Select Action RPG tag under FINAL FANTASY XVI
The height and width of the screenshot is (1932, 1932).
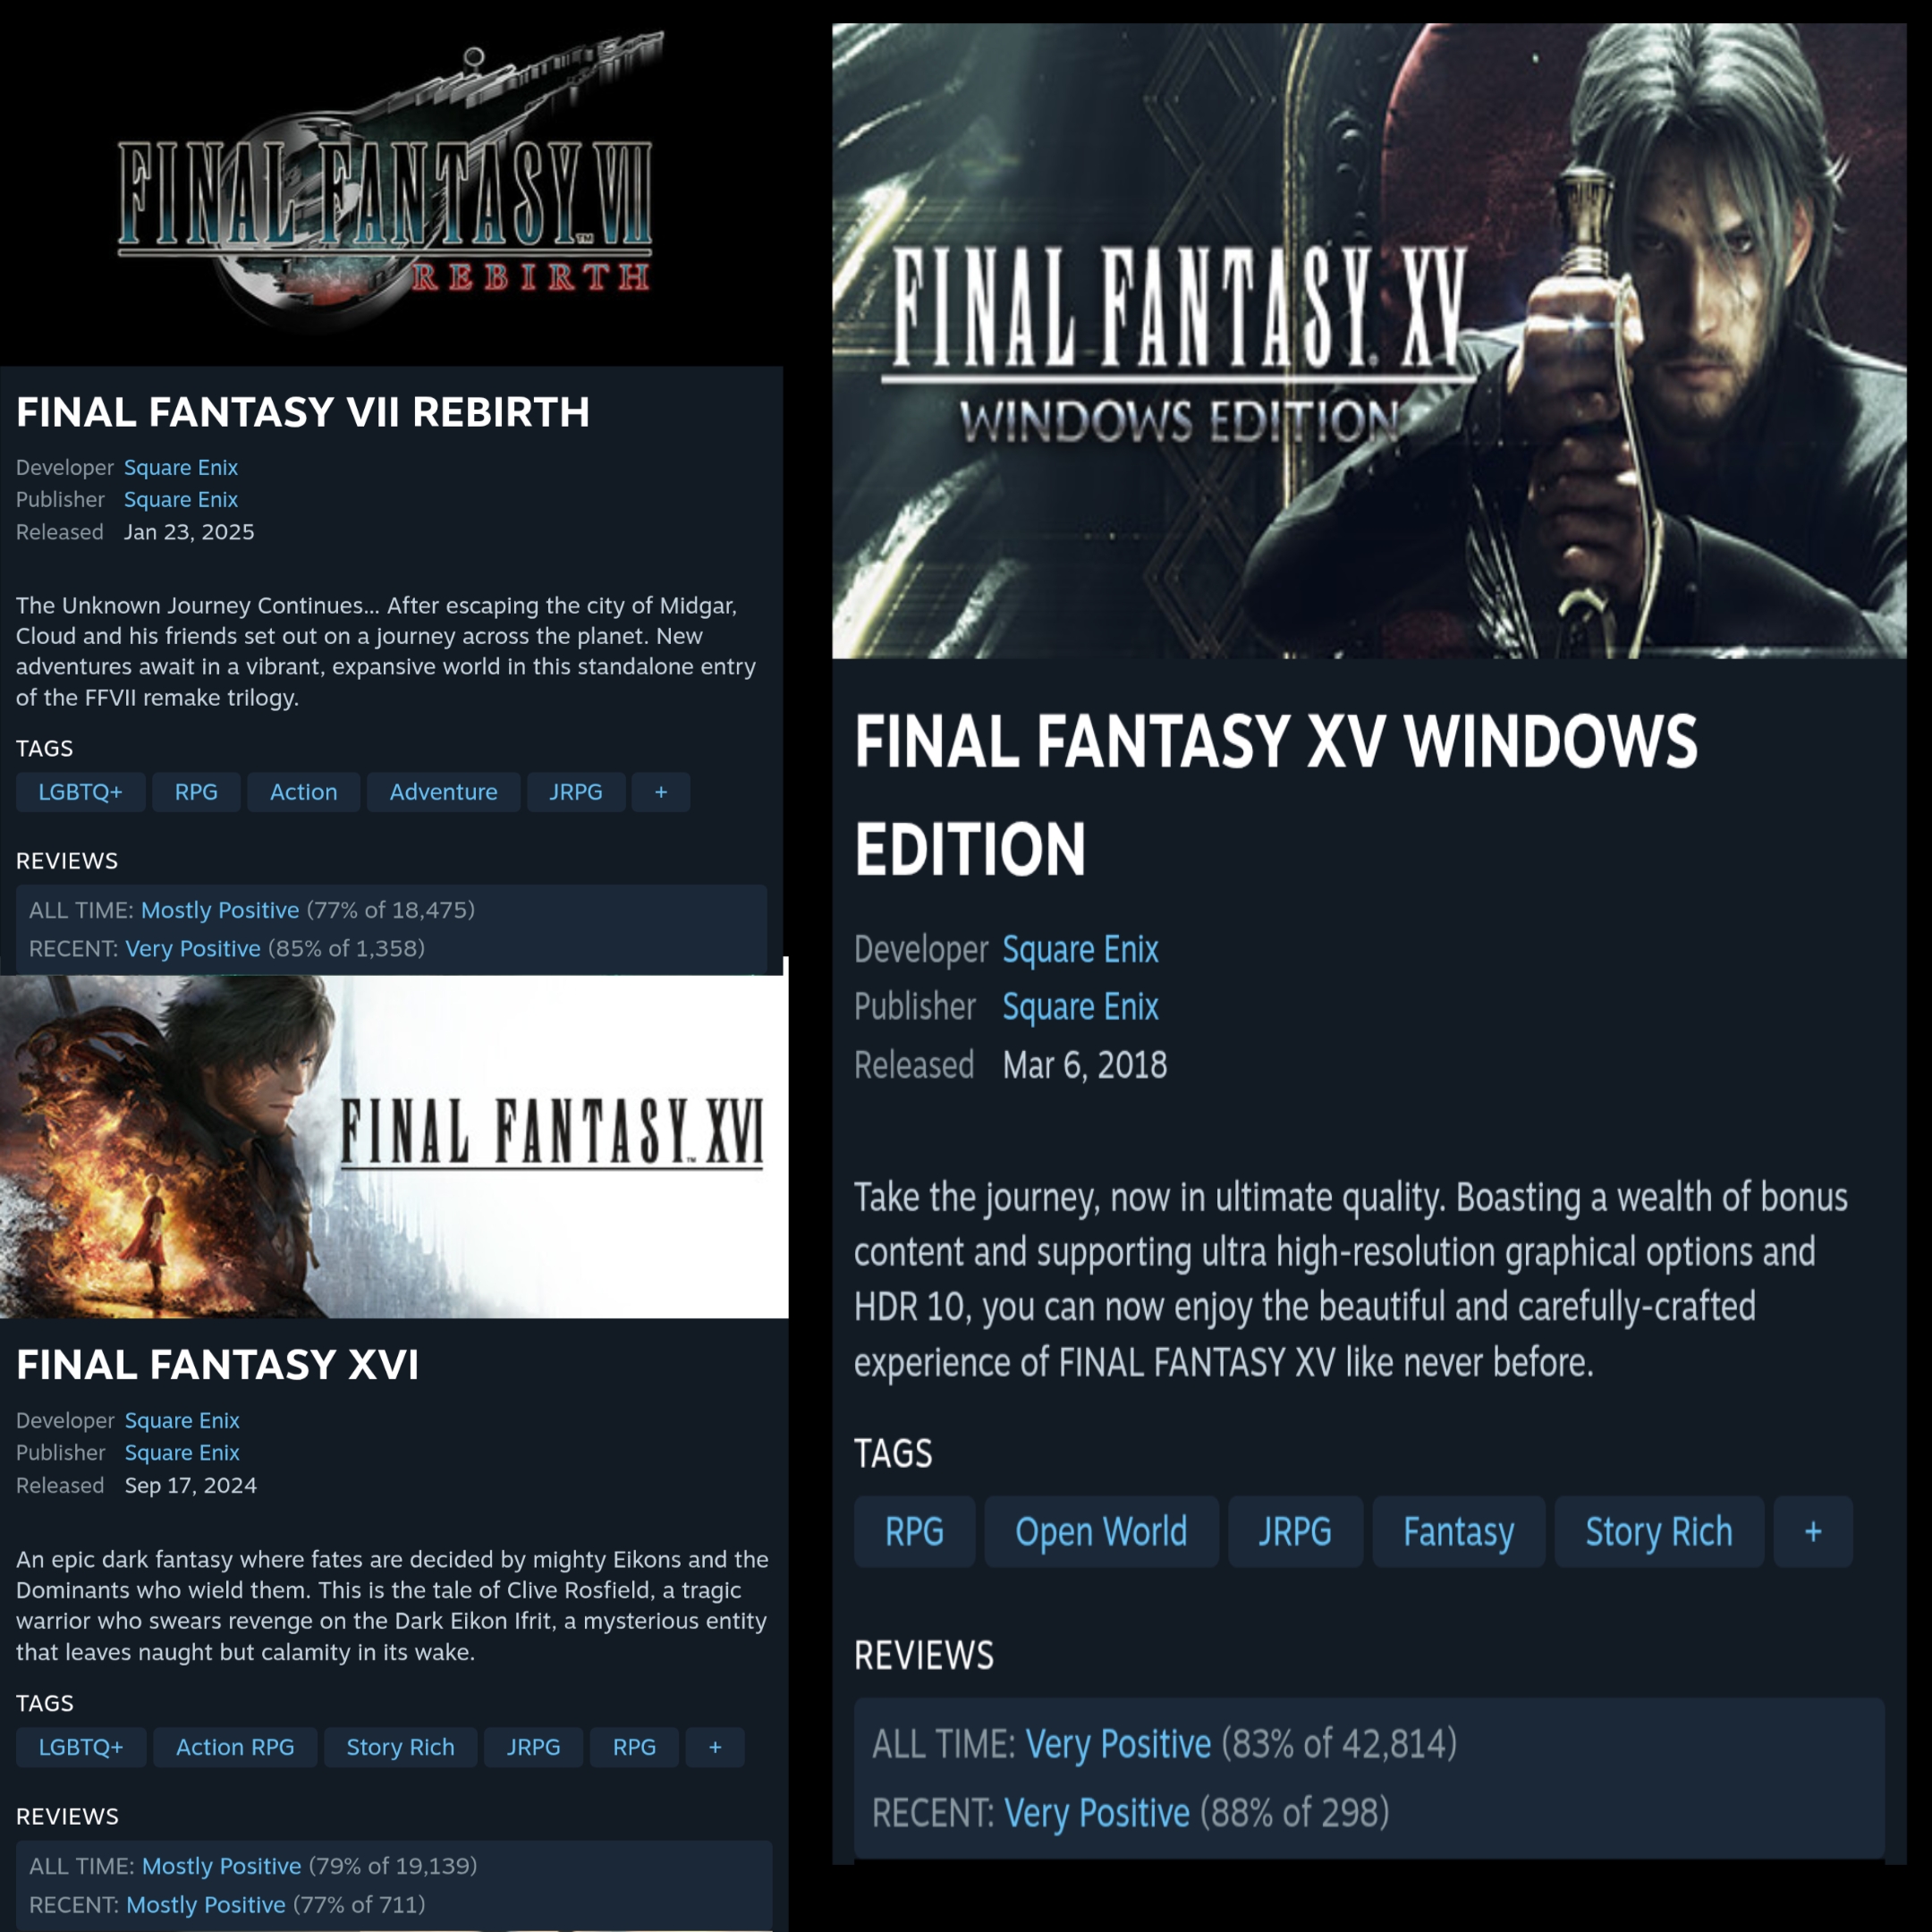pyautogui.click(x=235, y=1747)
